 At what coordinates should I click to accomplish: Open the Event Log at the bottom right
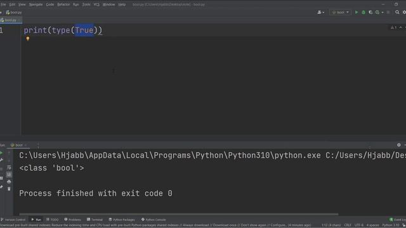tap(398, 220)
